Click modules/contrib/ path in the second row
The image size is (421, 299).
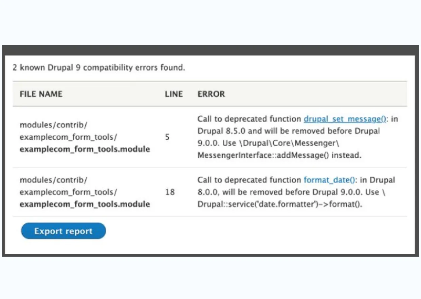coord(54,180)
